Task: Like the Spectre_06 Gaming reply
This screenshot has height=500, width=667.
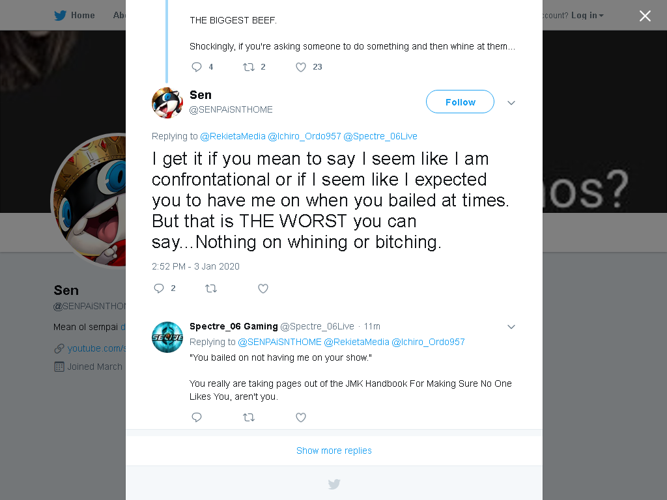Action: click(301, 417)
